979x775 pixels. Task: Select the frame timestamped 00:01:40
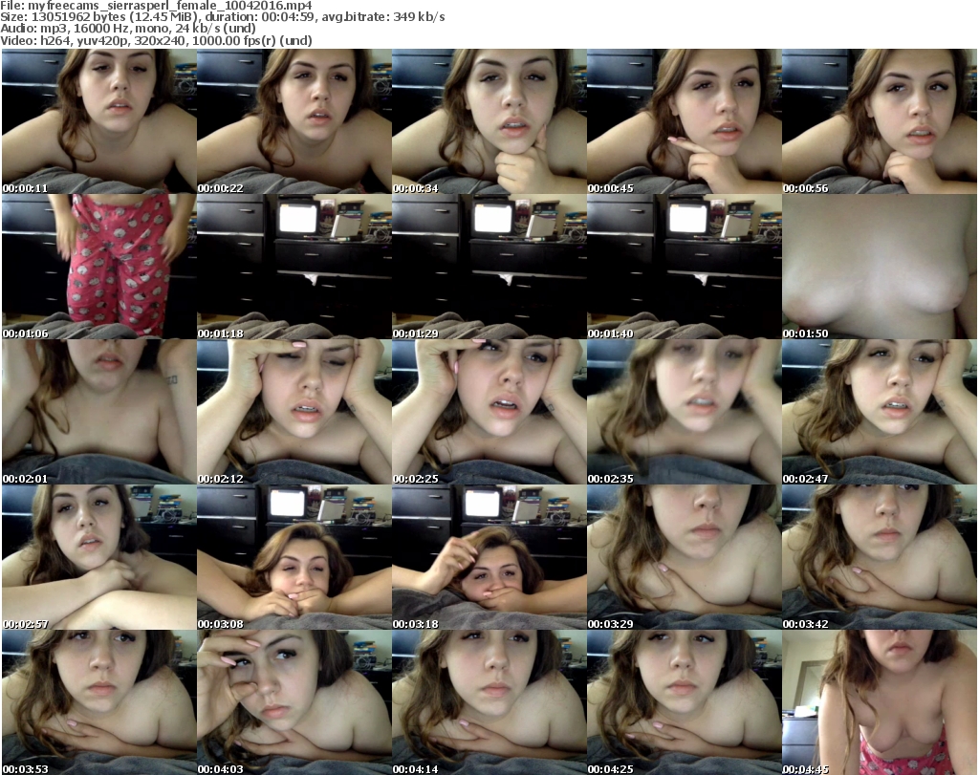684,267
